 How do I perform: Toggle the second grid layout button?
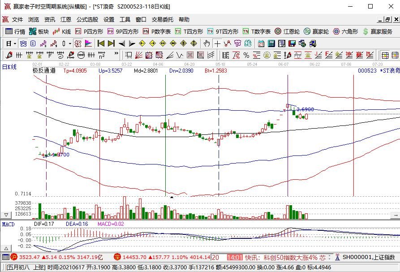pos(395,55)
